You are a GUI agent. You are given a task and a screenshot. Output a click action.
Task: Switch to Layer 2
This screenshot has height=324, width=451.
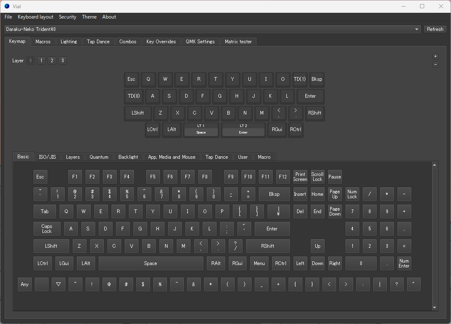52,61
